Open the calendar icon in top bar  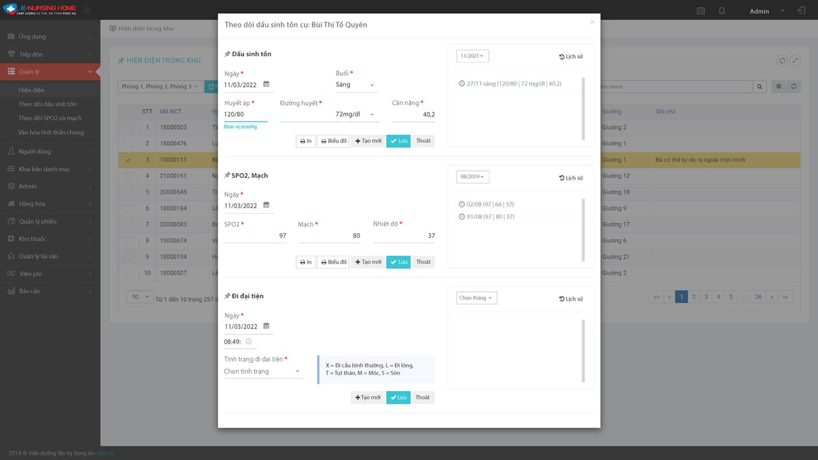700,11
